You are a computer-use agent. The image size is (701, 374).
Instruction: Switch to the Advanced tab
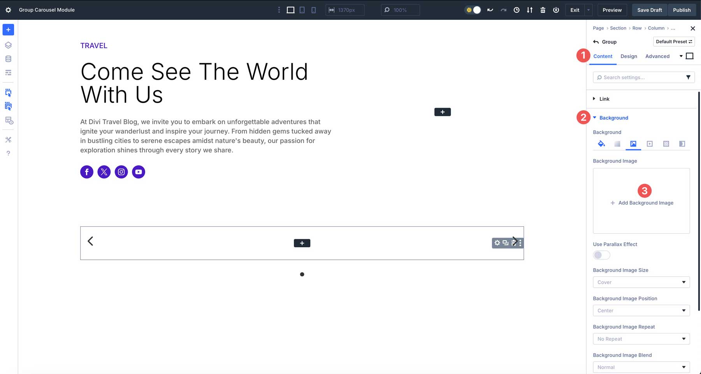657,56
